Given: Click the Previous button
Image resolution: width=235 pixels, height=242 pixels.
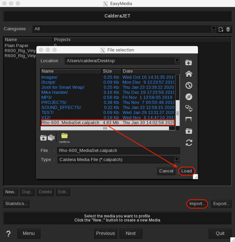Looking at the screenshot, I should point(106,233).
